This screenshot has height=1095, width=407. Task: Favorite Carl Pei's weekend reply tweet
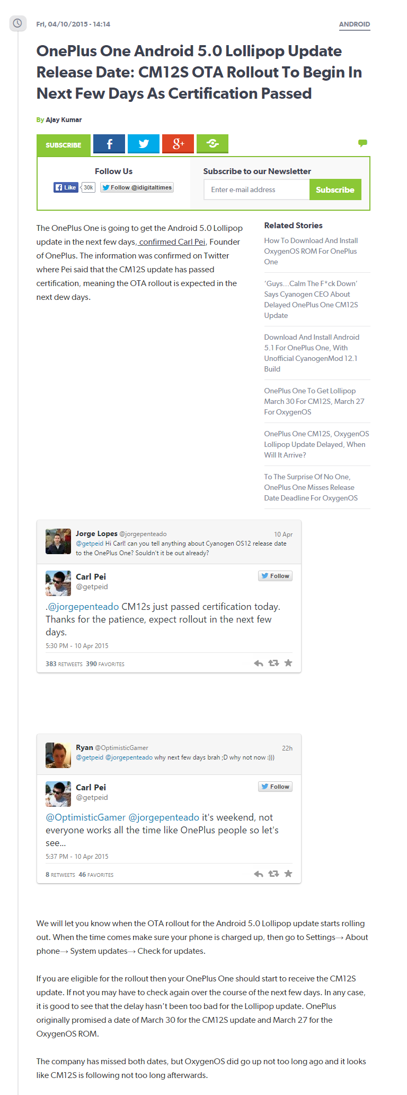[x=288, y=873]
